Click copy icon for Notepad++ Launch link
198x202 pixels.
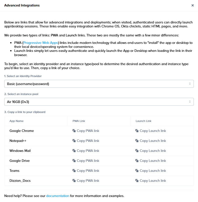(137, 141)
